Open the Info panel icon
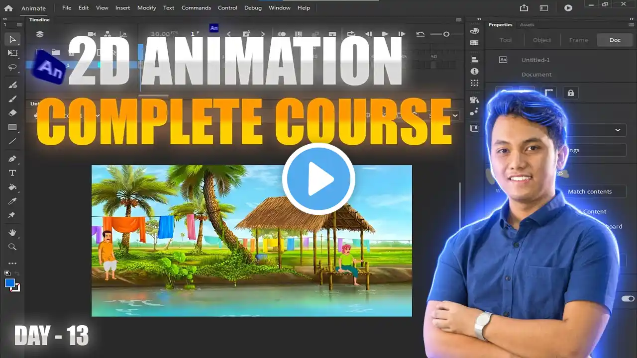 click(x=474, y=71)
